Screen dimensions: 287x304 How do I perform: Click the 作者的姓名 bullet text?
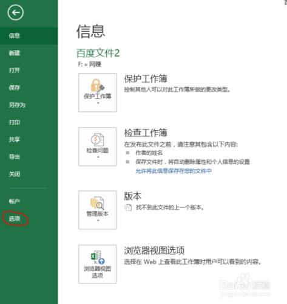149,153
